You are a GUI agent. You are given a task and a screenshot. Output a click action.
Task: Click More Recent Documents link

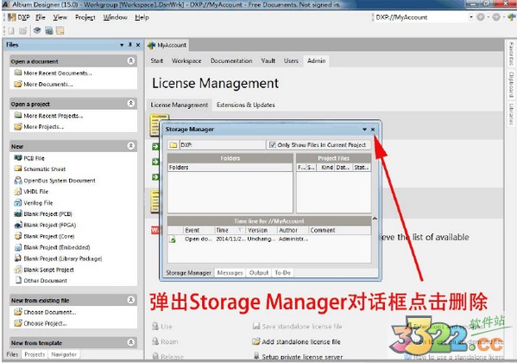(x=58, y=73)
